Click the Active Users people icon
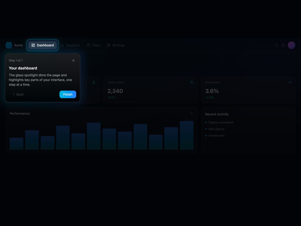 [191, 82]
